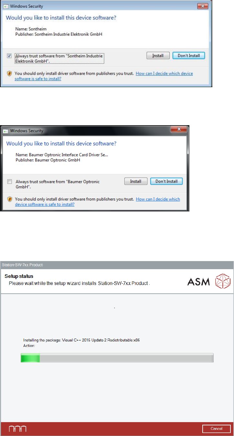
Task: Choose Don't Install for Baumer Optronic driver
Action: click(166, 181)
